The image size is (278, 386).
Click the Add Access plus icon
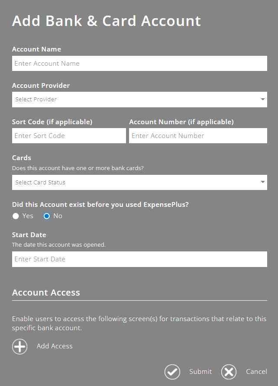click(19, 346)
